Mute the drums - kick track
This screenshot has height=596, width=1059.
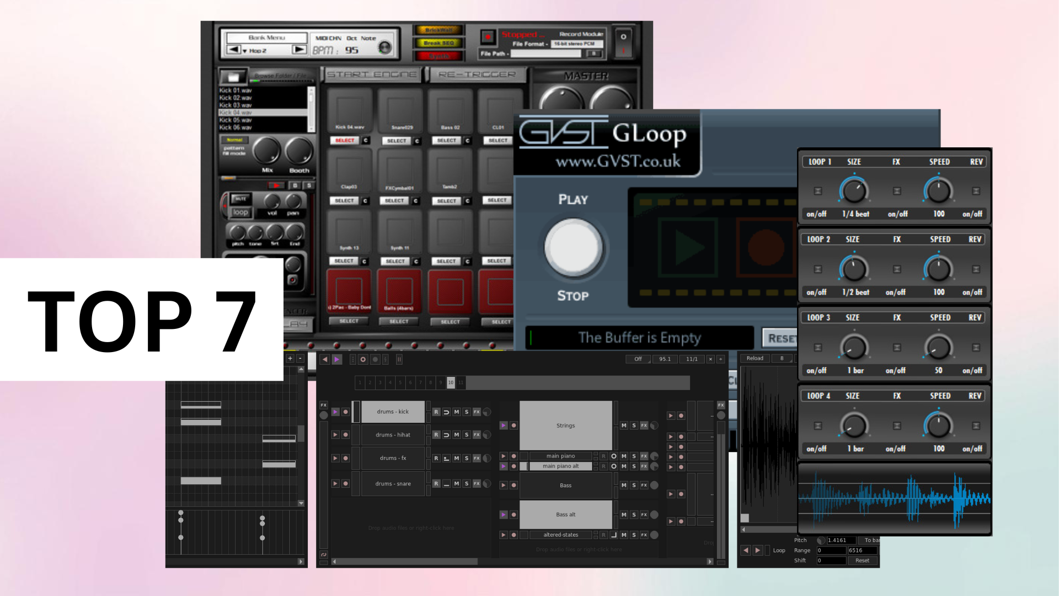click(456, 412)
